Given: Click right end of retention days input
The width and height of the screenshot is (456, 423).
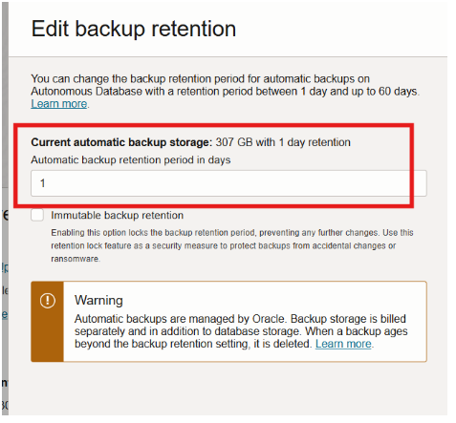Looking at the screenshot, I should (x=418, y=183).
